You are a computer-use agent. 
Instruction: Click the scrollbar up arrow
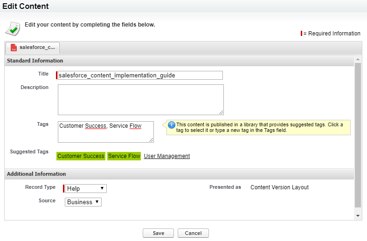358,59
